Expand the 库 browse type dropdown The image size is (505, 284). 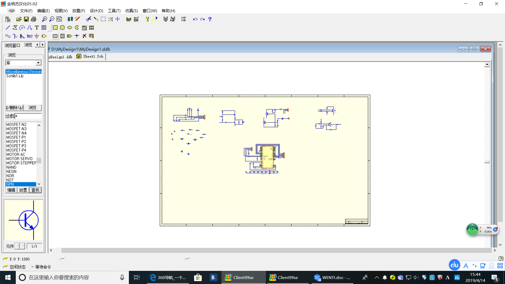pyautogui.click(x=38, y=63)
